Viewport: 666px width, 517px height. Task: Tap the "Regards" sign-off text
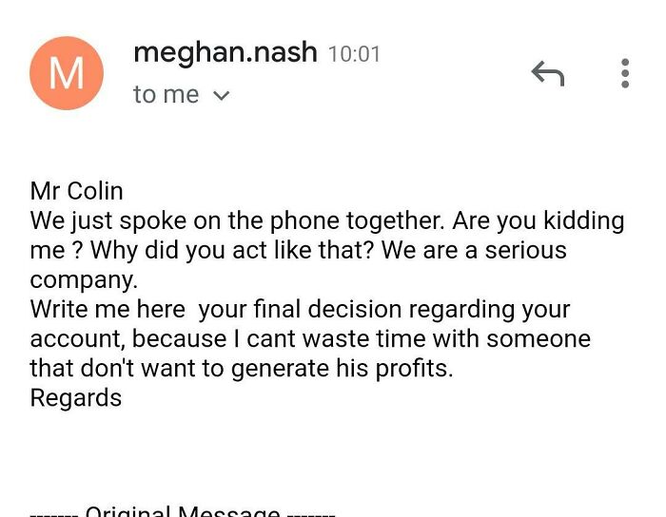(x=76, y=397)
